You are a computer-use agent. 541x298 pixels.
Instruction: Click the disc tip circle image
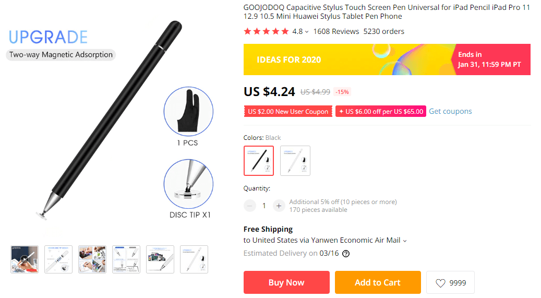click(188, 184)
